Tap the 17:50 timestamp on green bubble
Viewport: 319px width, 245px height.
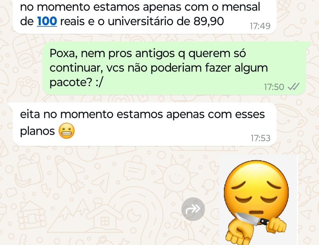click(274, 87)
